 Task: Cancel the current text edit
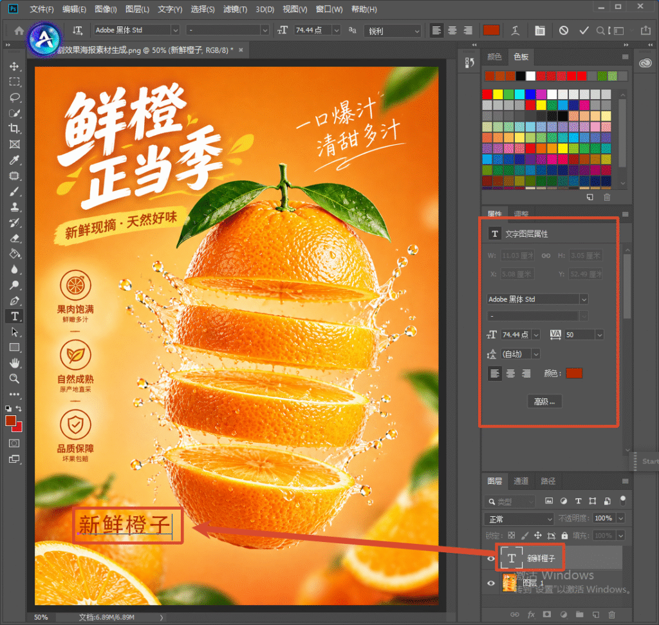tap(564, 30)
